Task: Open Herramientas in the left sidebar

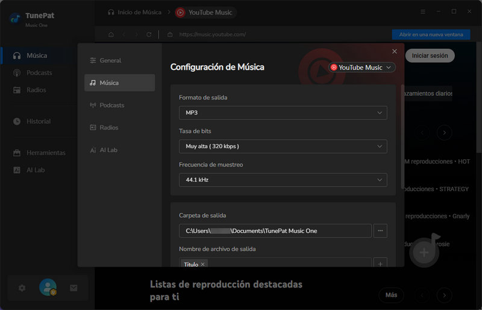Action: [x=39, y=153]
